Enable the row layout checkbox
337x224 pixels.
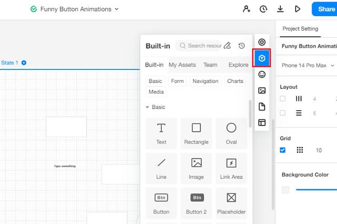[283, 113]
